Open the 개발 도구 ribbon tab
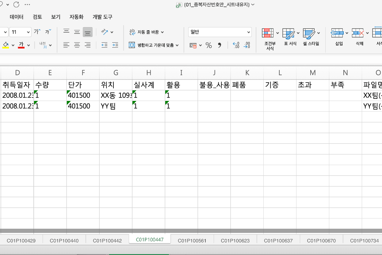 [x=102, y=17]
